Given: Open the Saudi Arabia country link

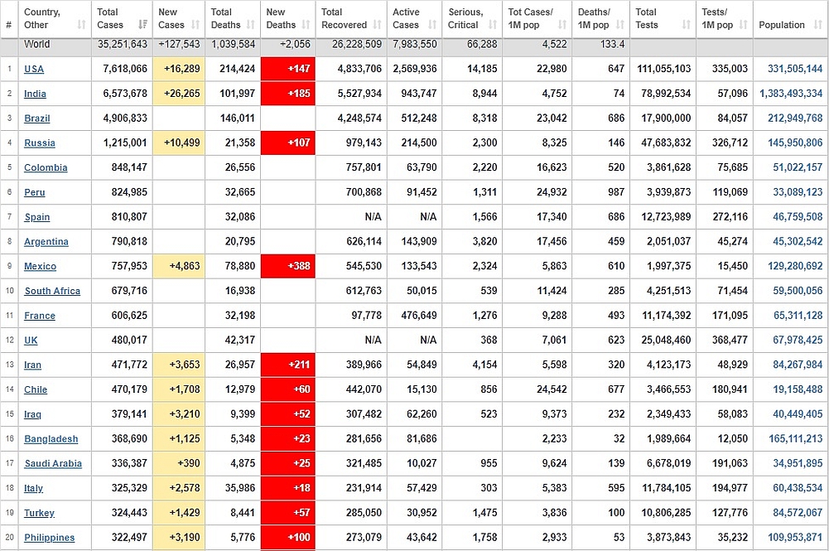Looking at the screenshot, I should tap(53, 464).
